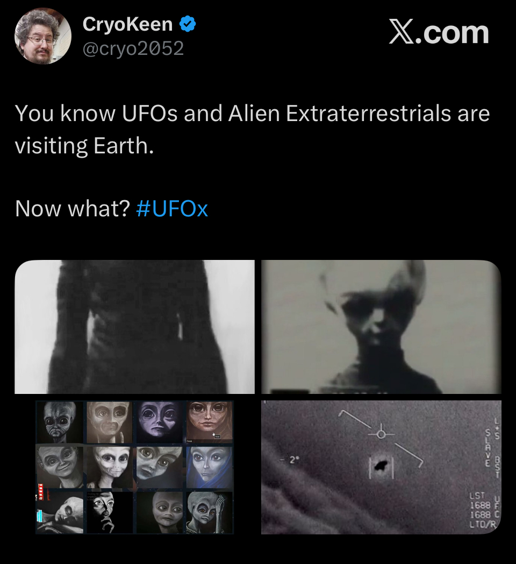The height and width of the screenshot is (564, 516).
Task: Click the 'Now what?' text line
Action: (72, 208)
